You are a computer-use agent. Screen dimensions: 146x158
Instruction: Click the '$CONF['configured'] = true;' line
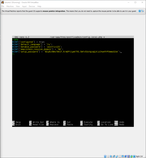pyautogui.click(x=29, y=42)
